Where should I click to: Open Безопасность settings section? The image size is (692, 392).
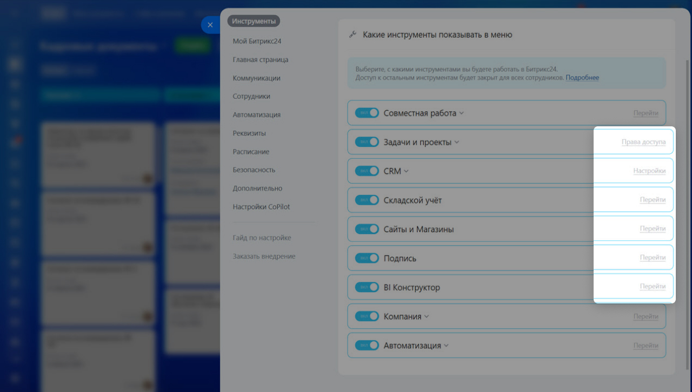254,170
